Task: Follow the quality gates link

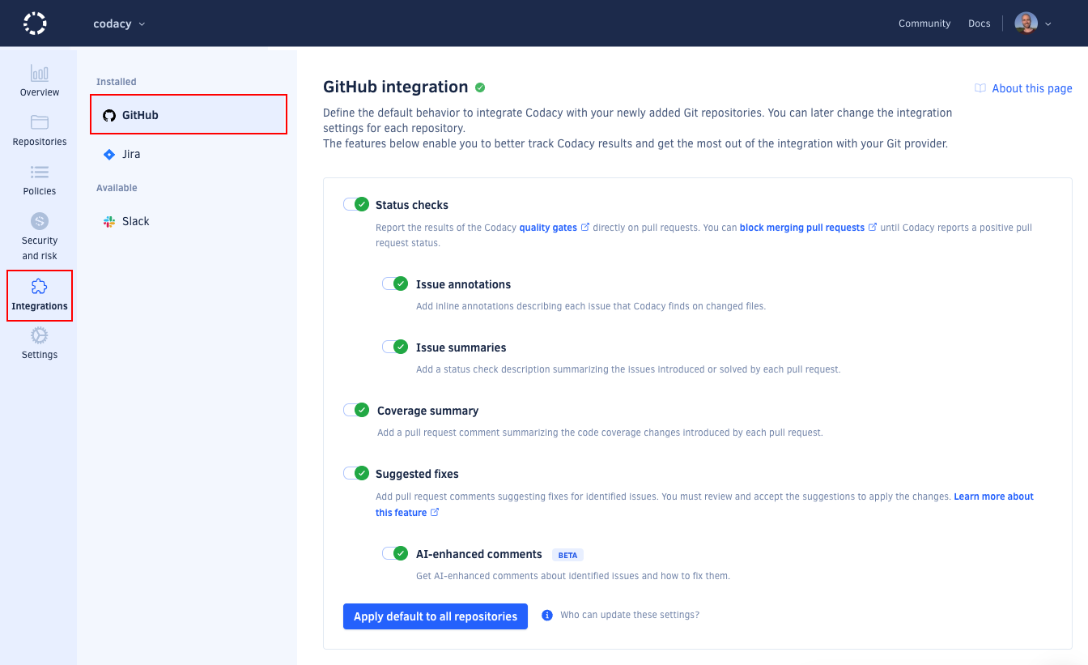Action: tap(548, 228)
